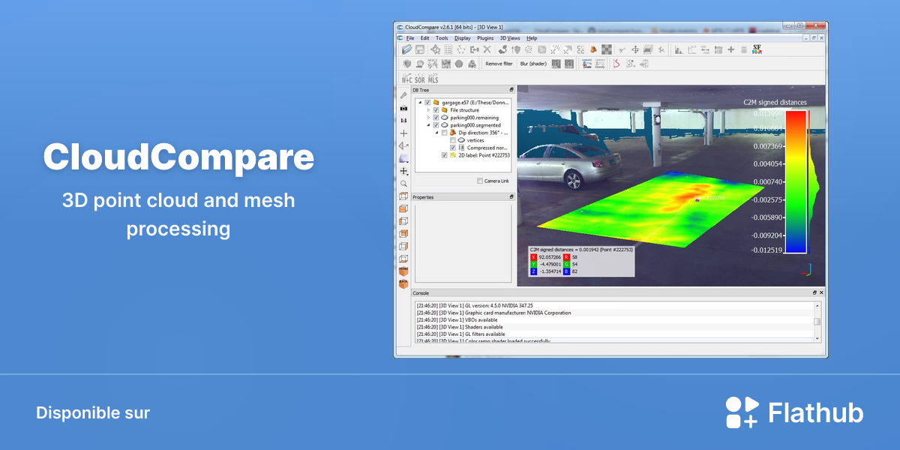Click the MLS smoothing icon
Viewport: 900px width, 450px height.
433,78
